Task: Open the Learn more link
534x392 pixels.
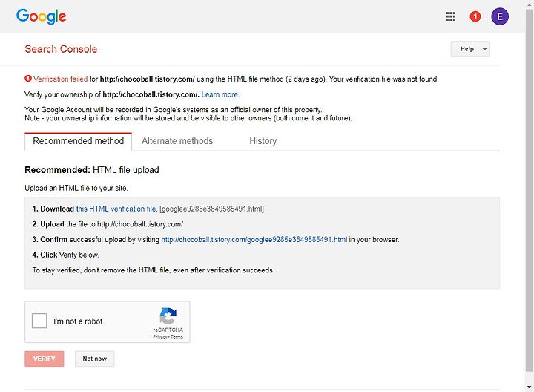Action: pos(220,94)
